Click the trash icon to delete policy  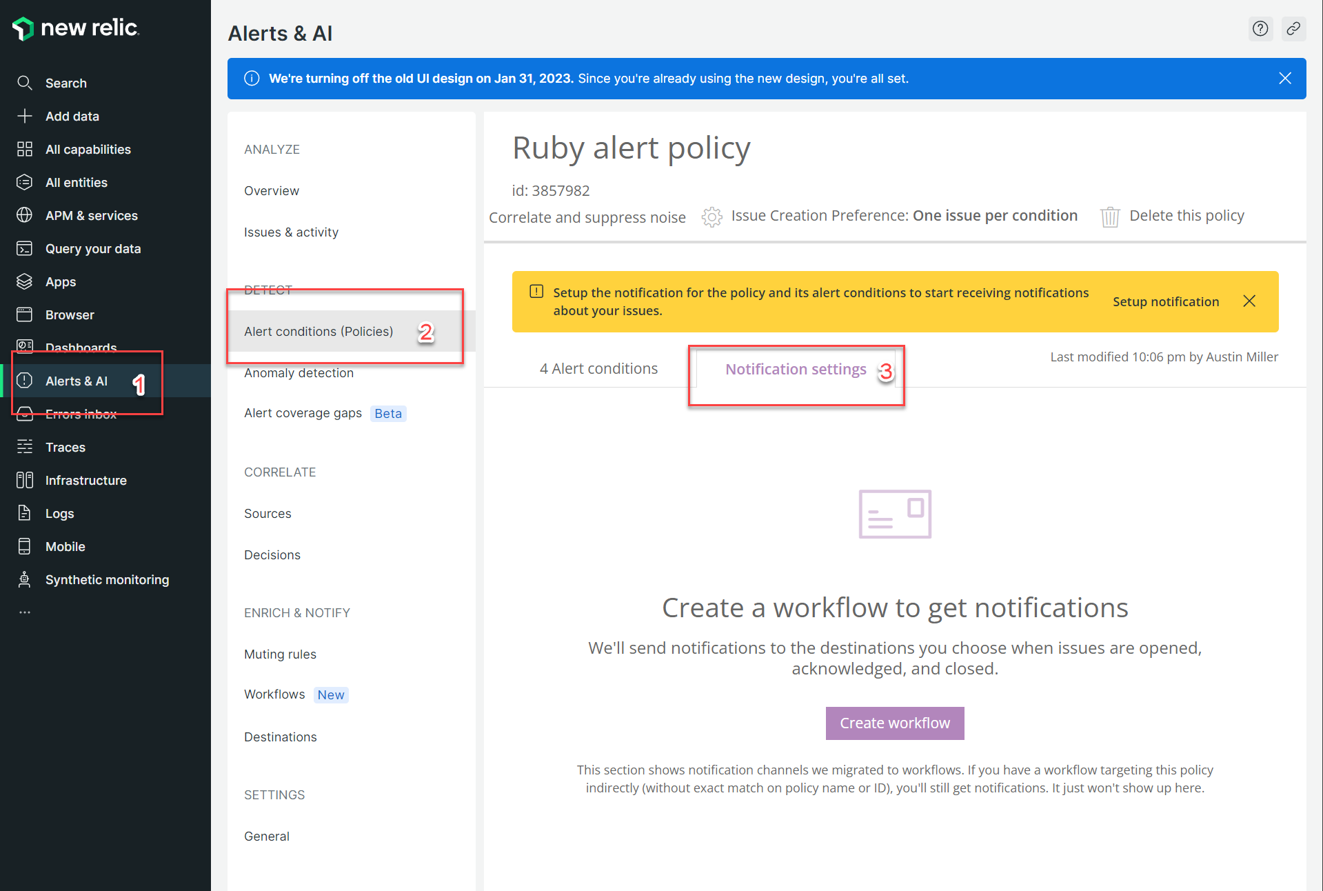1109,217
